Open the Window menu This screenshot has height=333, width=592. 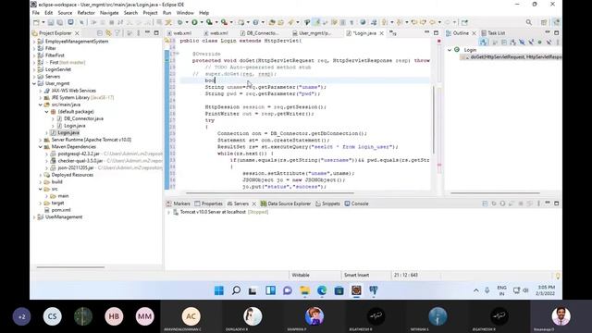coord(185,13)
